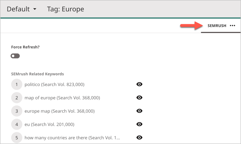Select keyword 'map of europe (Search Vol. 368,000)'
The height and width of the screenshot is (144, 241).
click(x=62, y=98)
